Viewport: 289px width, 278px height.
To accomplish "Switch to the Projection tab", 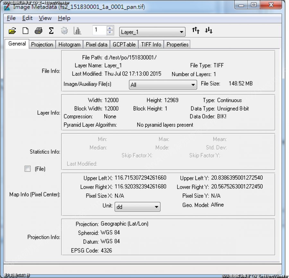I will pyautogui.click(x=42, y=44).
